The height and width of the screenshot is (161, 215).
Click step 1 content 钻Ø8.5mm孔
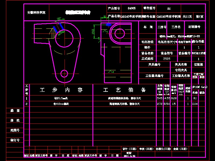pos(61,98)
